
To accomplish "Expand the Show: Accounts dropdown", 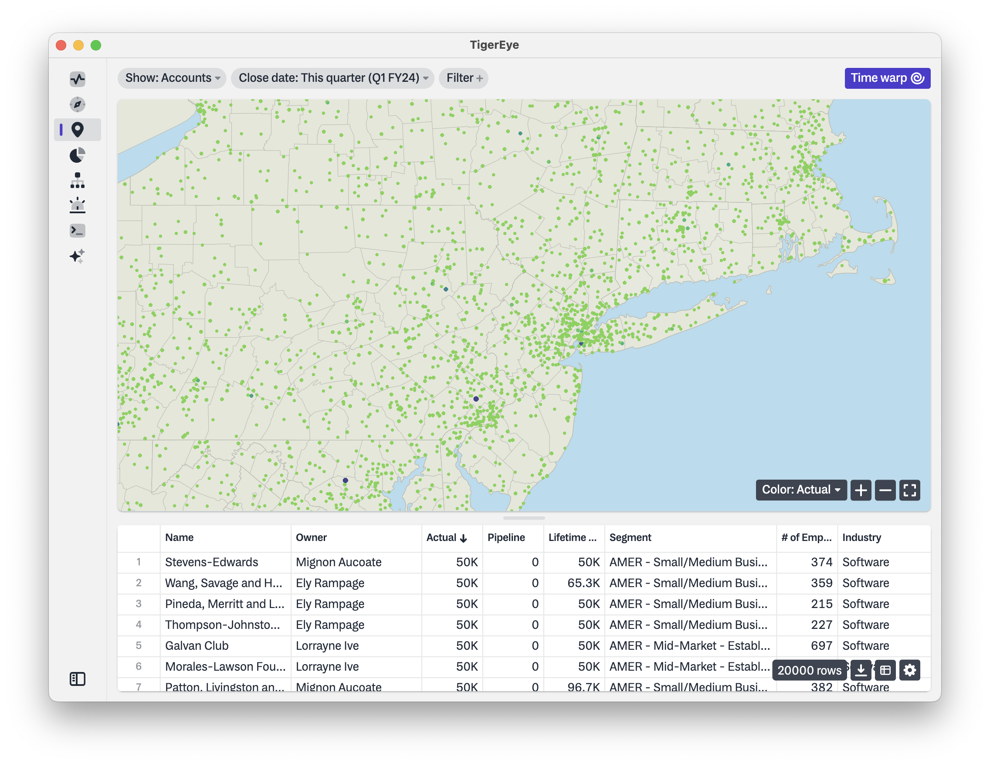I will coord(172,78).
